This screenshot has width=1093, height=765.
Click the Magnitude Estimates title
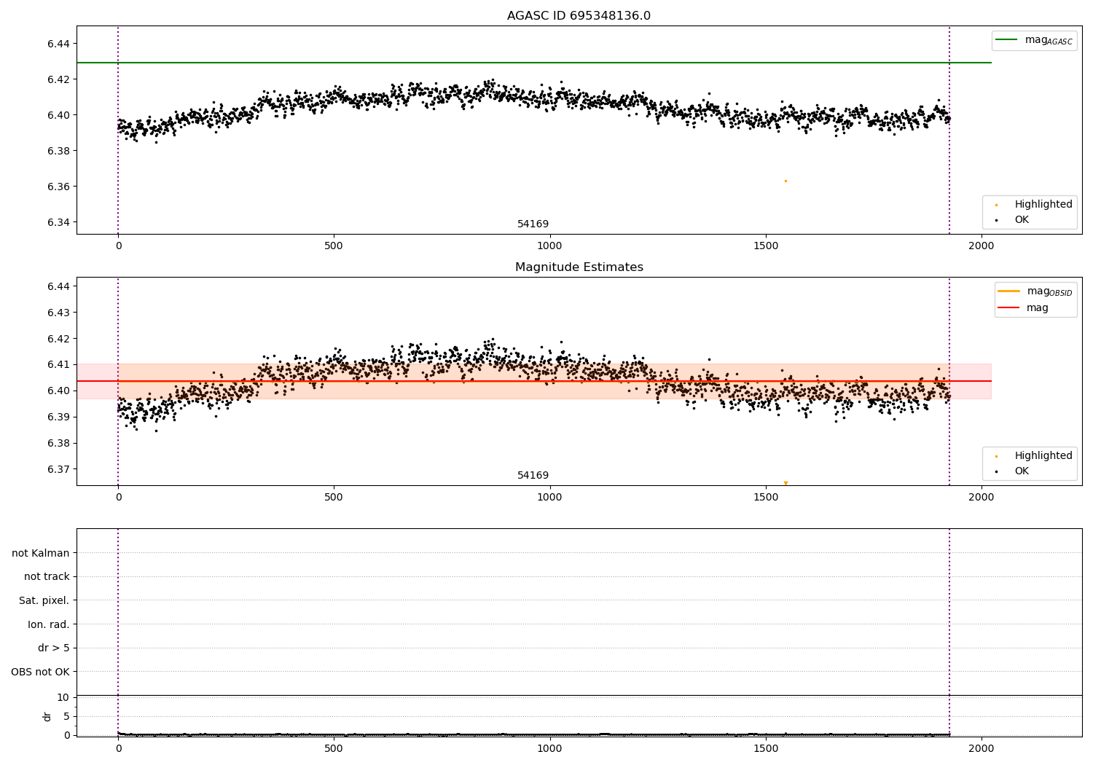tap(579, 267)
